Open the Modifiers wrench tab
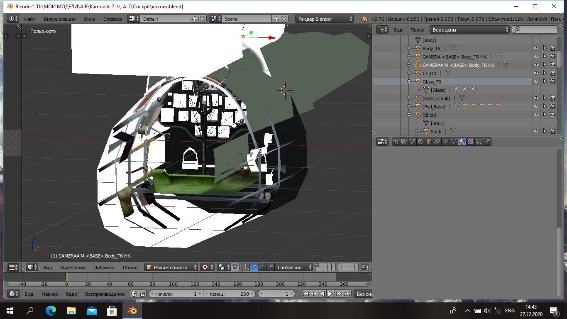 pos(445,142)
